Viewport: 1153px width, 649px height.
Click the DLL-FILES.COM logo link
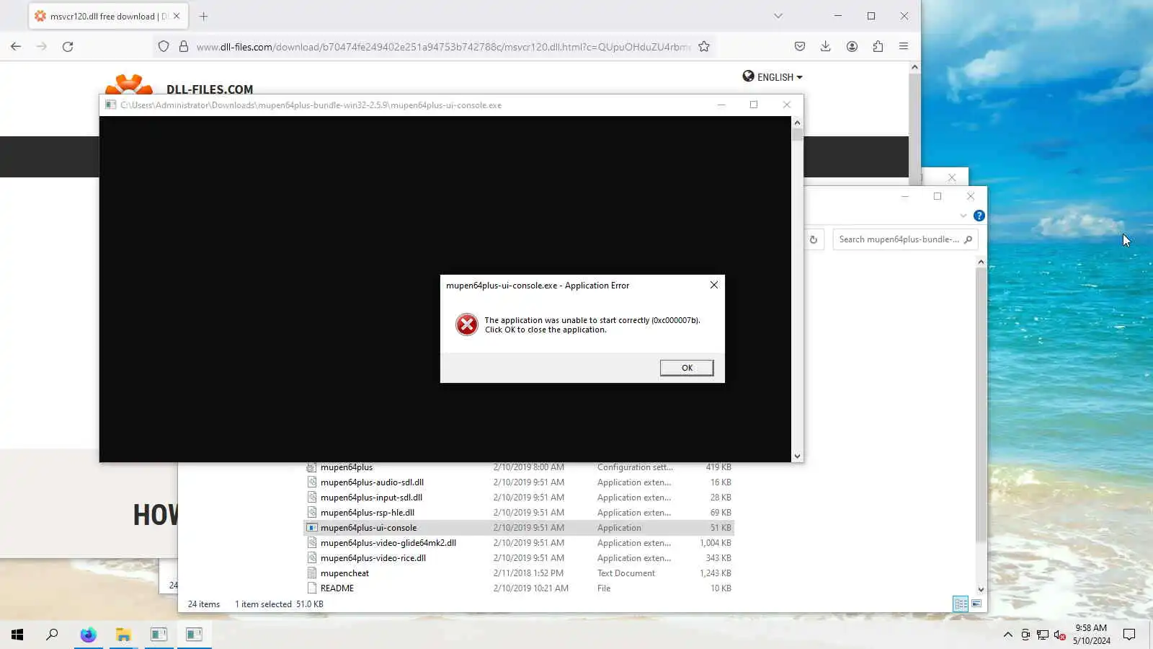pos(180,85)
